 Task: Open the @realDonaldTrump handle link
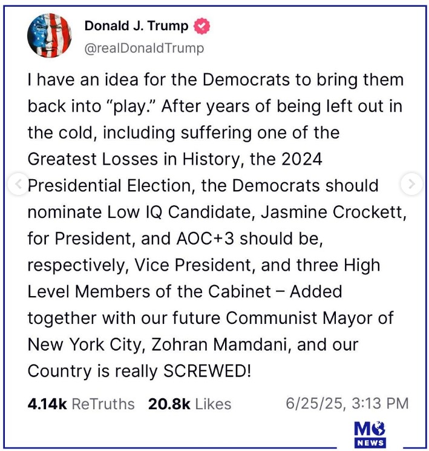(x=144, y=48)
